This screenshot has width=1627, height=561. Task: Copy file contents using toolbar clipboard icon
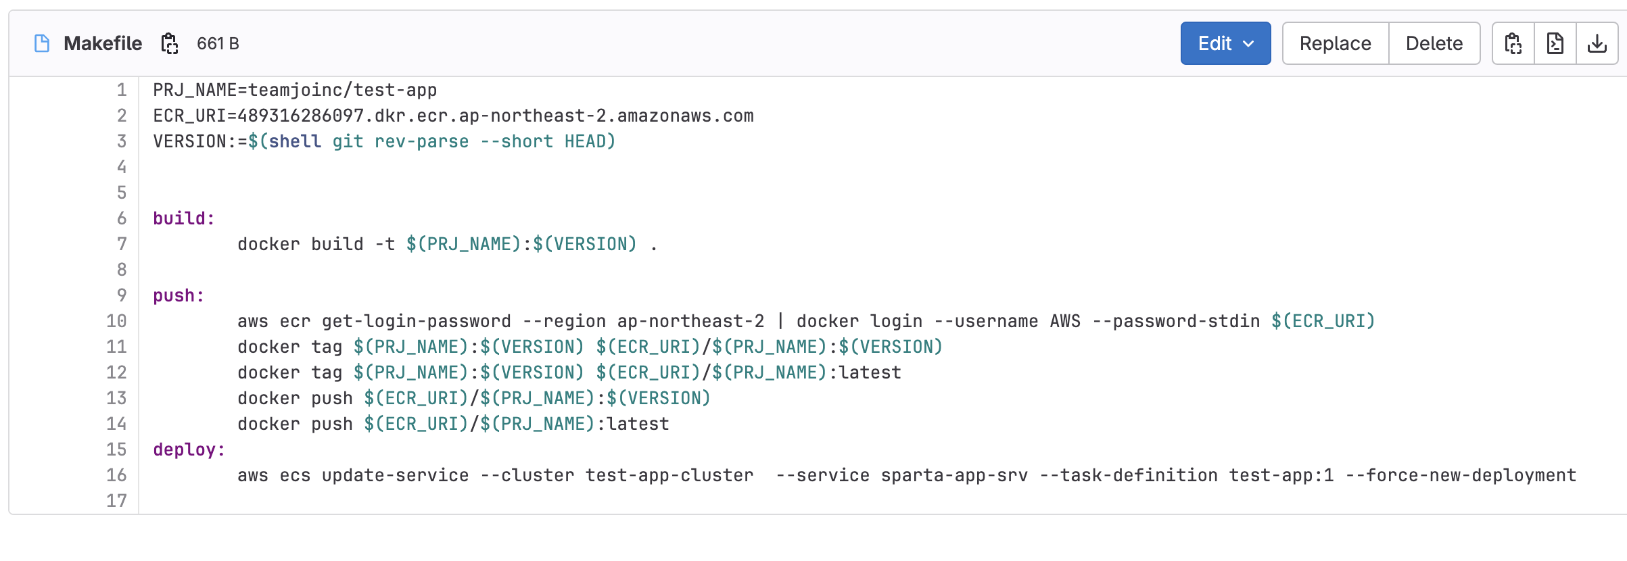1513,43
